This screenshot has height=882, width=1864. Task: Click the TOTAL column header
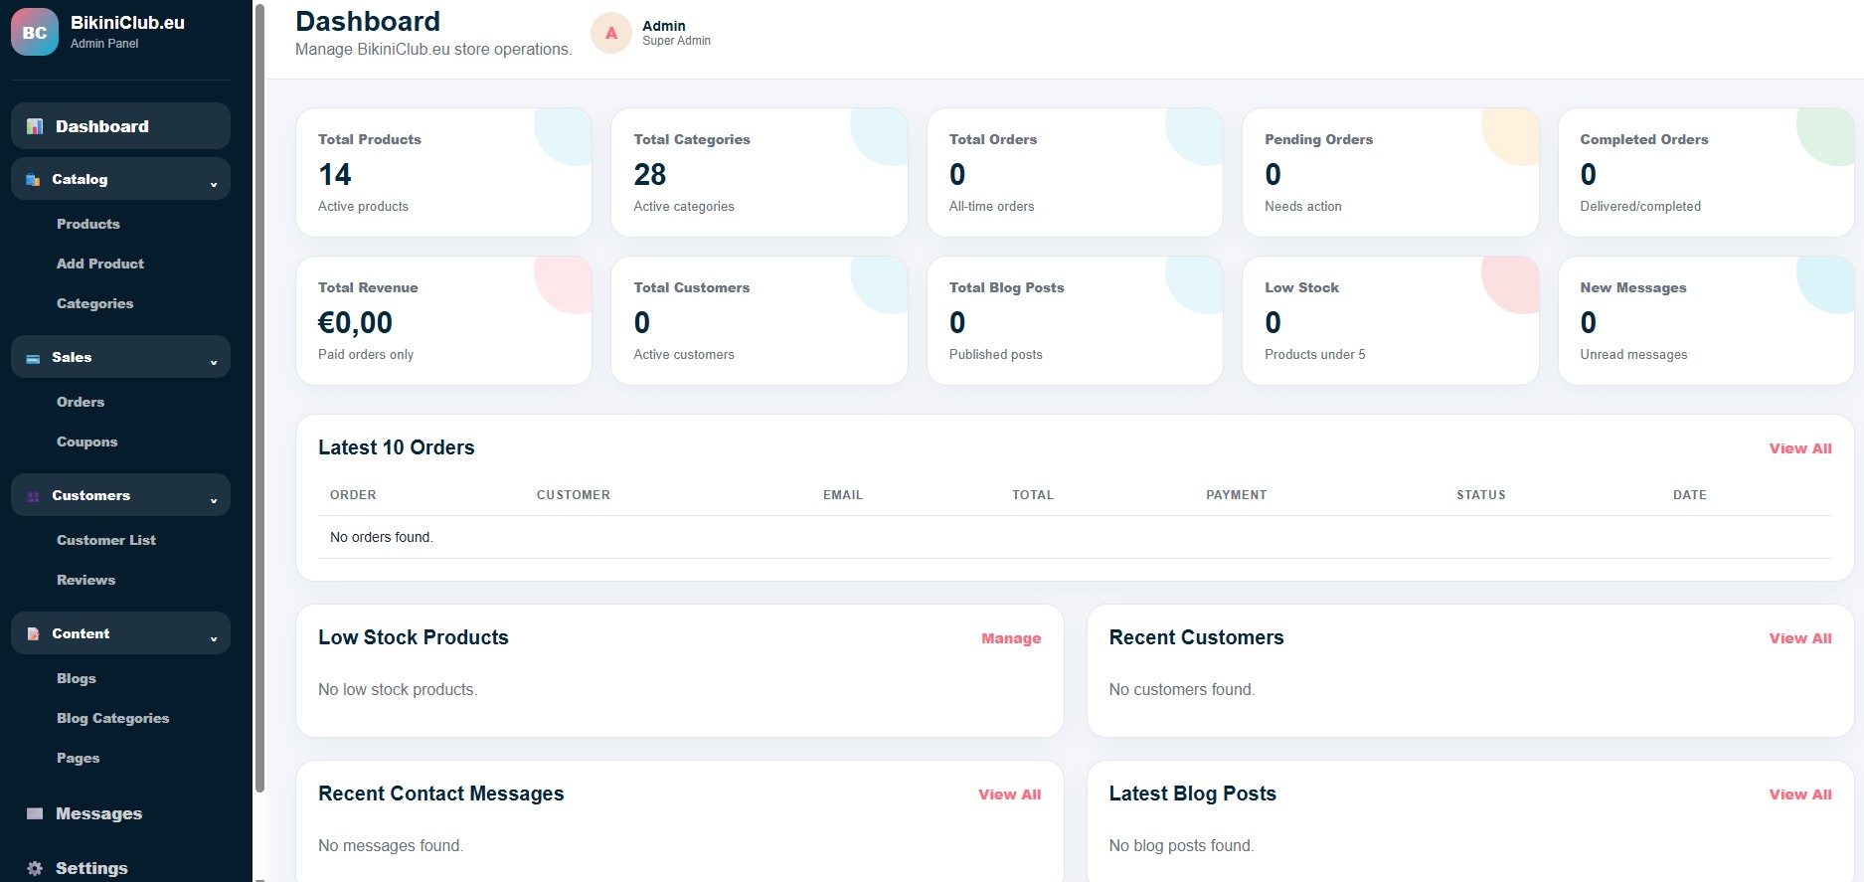point(1033,495)
